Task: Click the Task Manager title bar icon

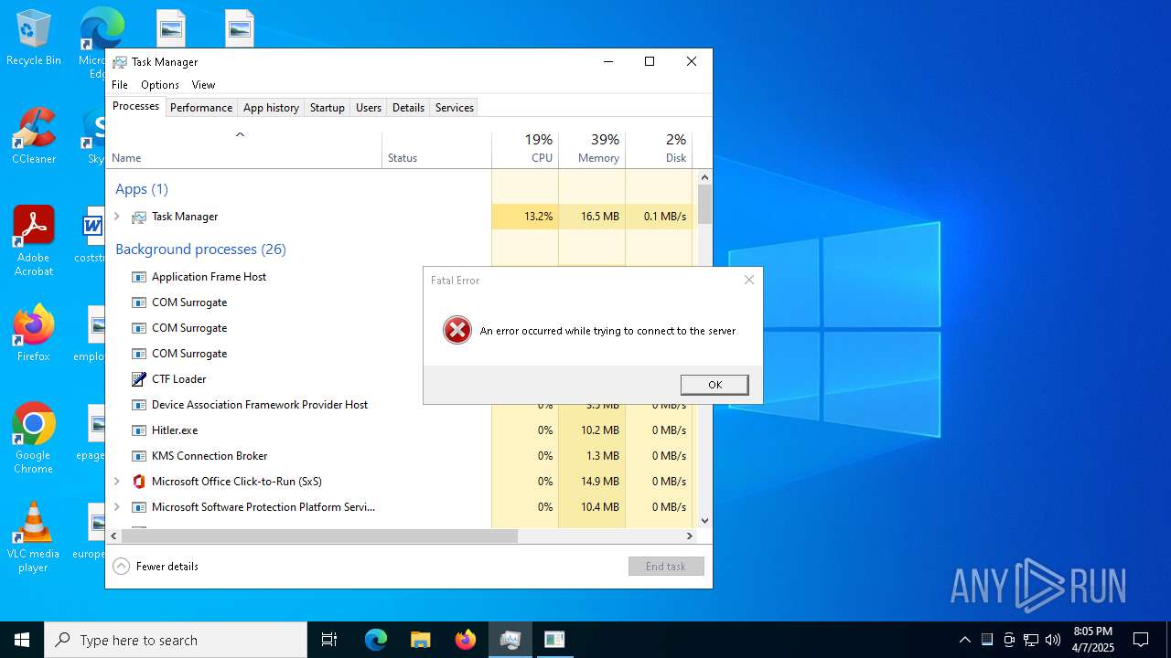Action: pyautogui.click(x=120, y=62)
